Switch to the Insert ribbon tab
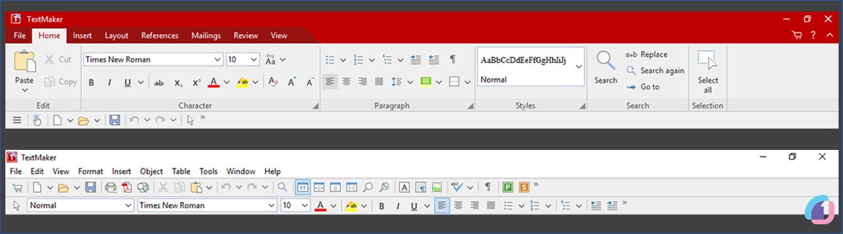Screen dimensions: 843x234 (x=82, y=35)
